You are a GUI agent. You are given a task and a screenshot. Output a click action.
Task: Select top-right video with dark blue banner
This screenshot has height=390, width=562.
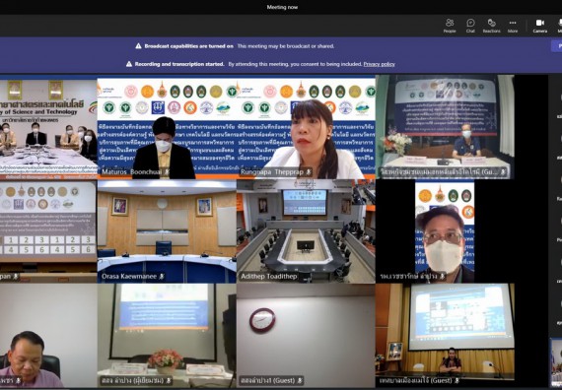[x=445, y=127]
